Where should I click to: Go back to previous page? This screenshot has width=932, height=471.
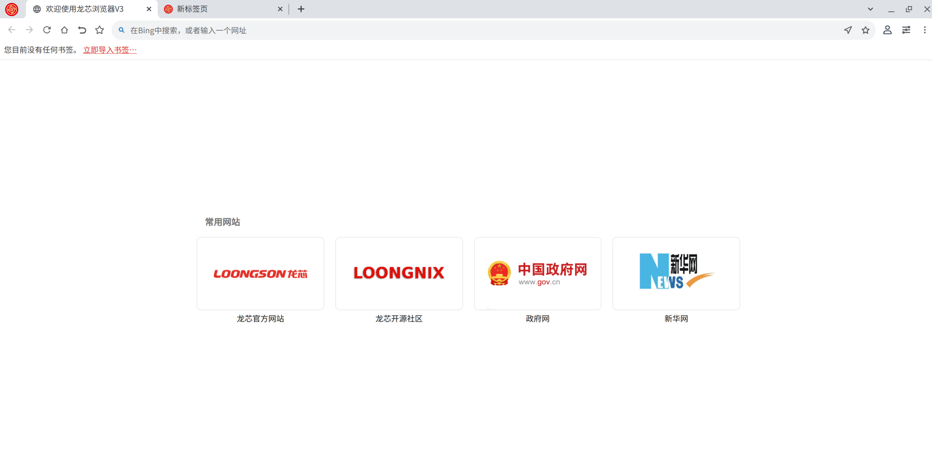coord(12,30)
